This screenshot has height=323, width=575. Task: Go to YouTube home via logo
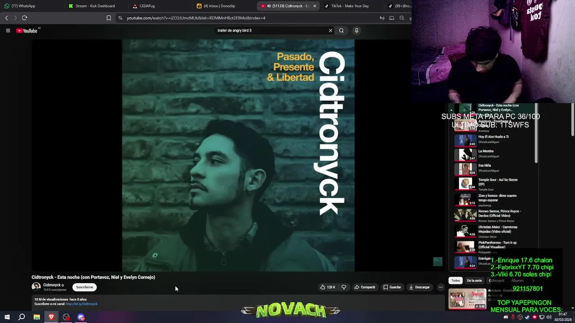tap(27, 31)
